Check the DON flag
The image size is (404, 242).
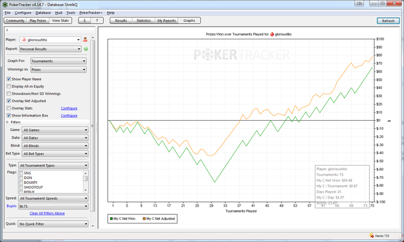pyautogui.click(x=21, y=178)
